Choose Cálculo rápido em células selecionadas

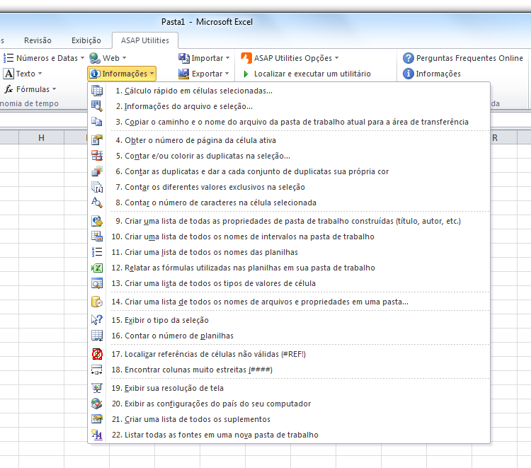pyautogui.click(x=289, y=91)
